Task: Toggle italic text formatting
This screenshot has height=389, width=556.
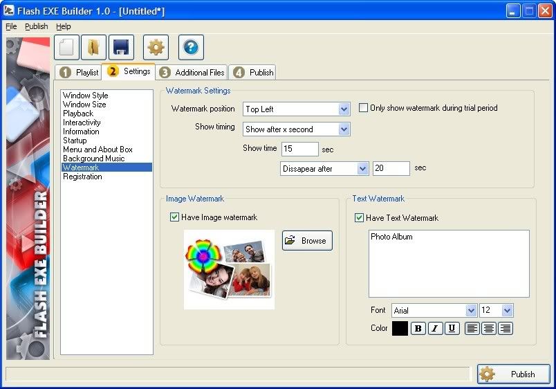Action: (x=435, y=329)
